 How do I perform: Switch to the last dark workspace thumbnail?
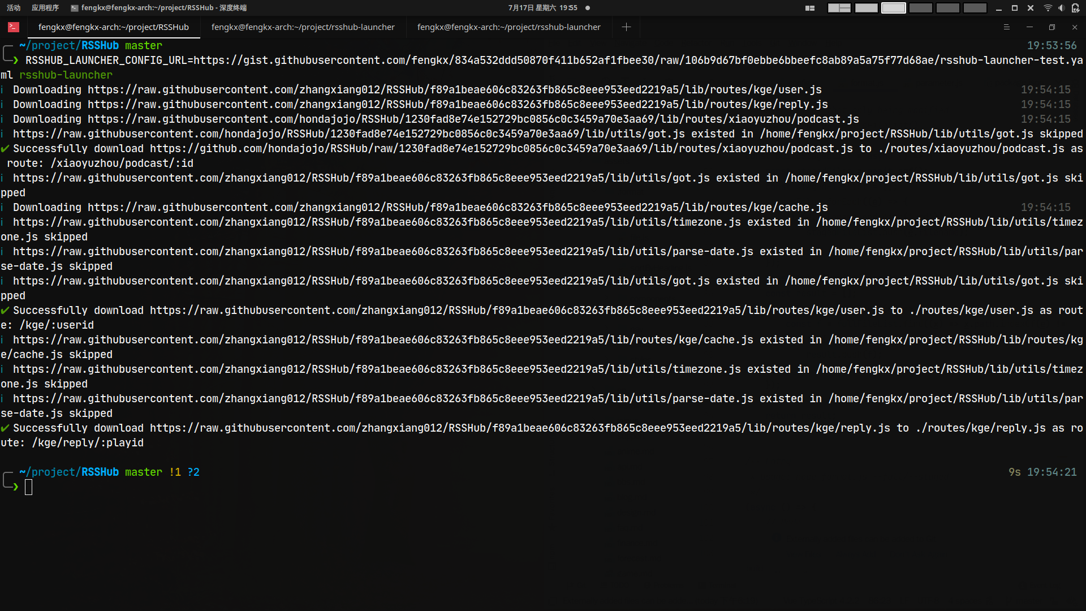click(975, 8)
